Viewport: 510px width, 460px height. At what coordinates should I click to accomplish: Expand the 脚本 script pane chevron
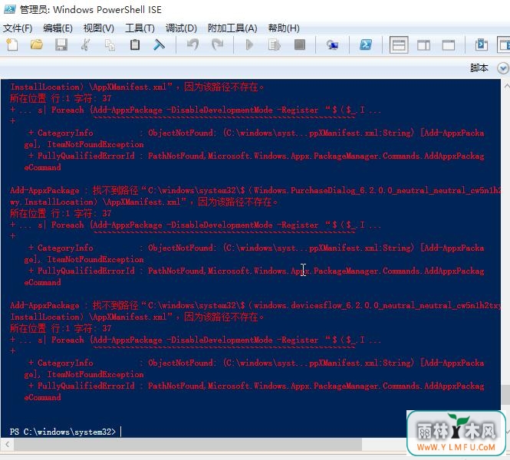point(503,68)
